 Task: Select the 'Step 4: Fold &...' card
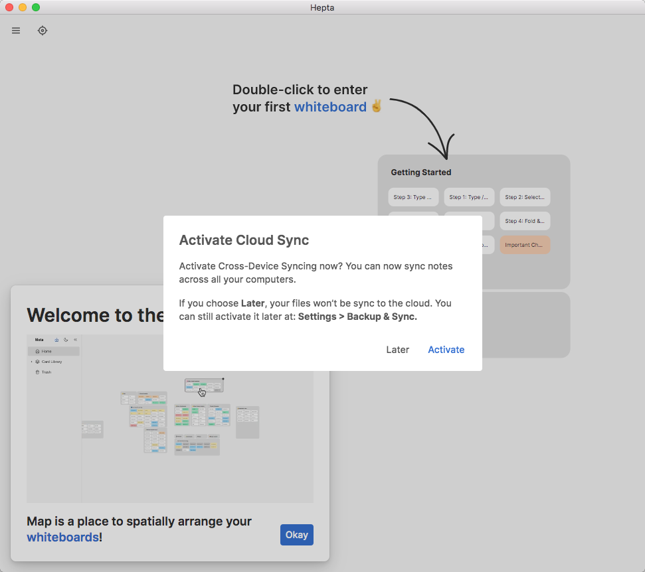525,221
